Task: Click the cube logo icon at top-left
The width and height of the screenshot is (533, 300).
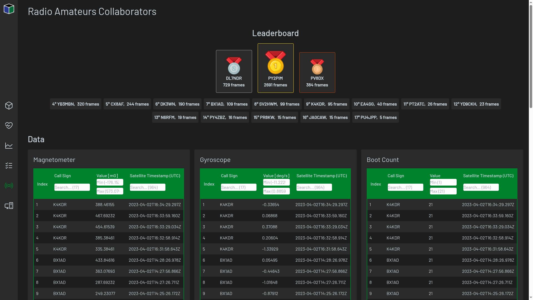Action: click(9, 9)
